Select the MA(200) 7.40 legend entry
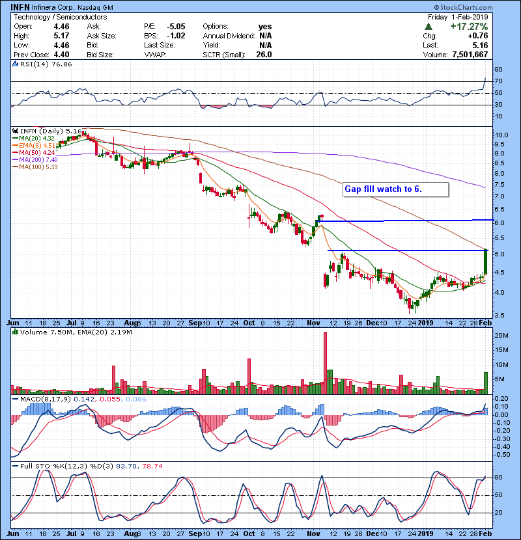Image resolution: width=521 pixels, height=540 pixels. coord(35,160)
